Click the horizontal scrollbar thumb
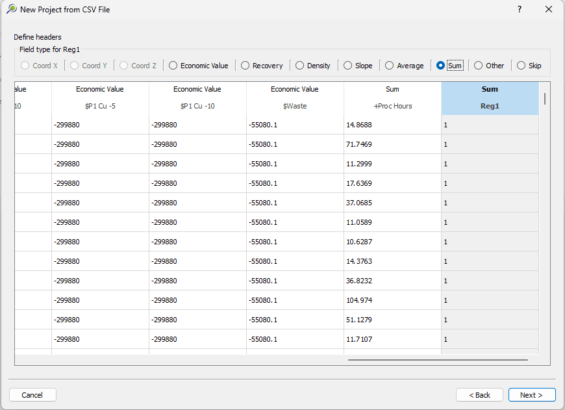565x410 pixels. pyautogui.click(x=438, y=359)
